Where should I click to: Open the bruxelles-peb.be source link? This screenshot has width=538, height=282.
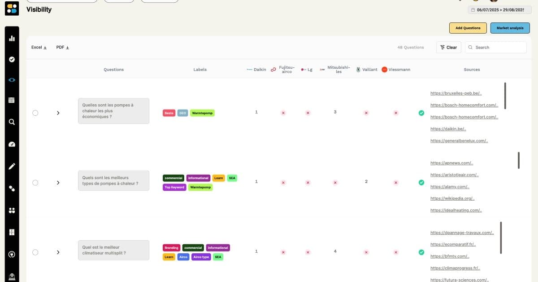click(456, 93)
